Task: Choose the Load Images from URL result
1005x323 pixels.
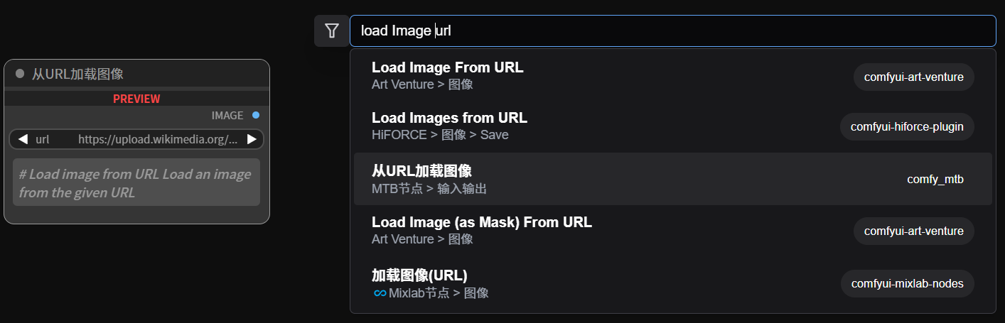Action: click(x=672, y=126)
